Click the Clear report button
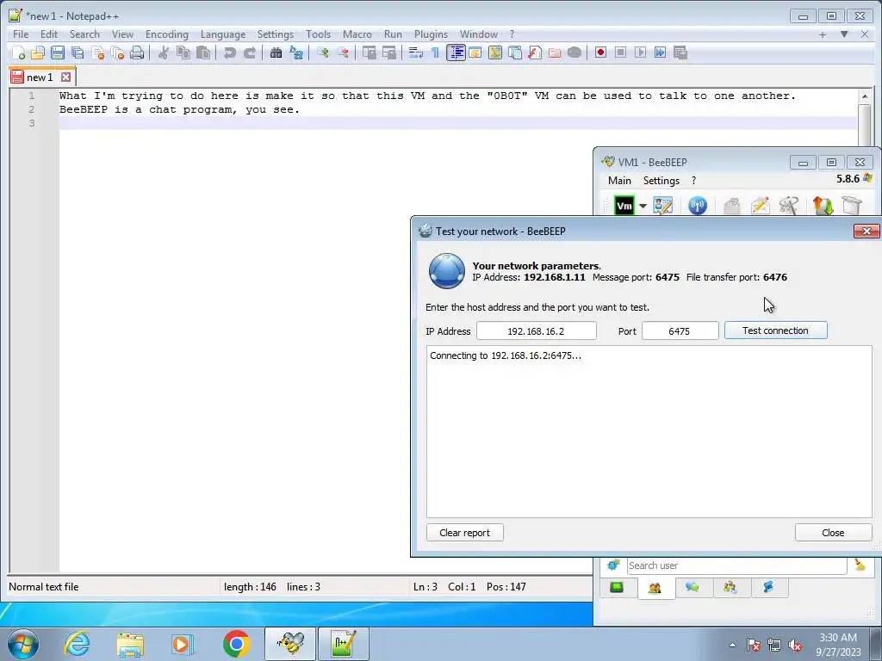Viewport: 882px width, 661px height. (464, 532)
